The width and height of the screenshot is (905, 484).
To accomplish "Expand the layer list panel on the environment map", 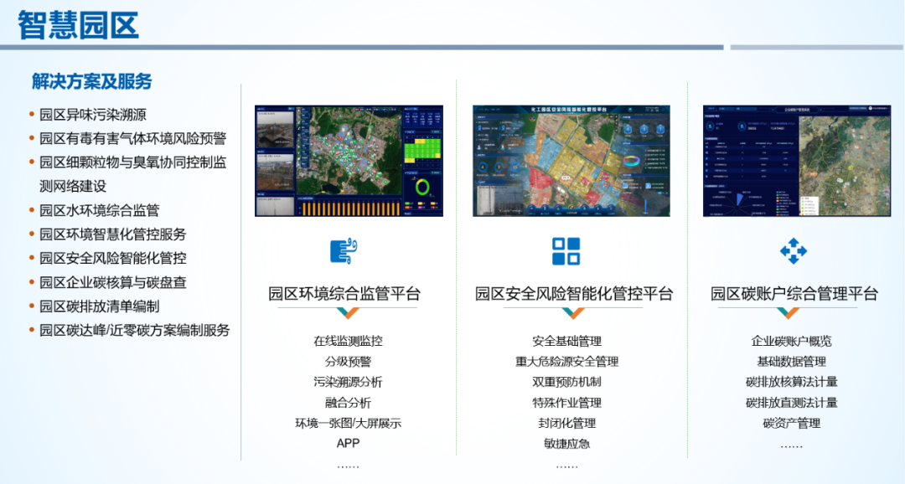I will click(303, 137).
